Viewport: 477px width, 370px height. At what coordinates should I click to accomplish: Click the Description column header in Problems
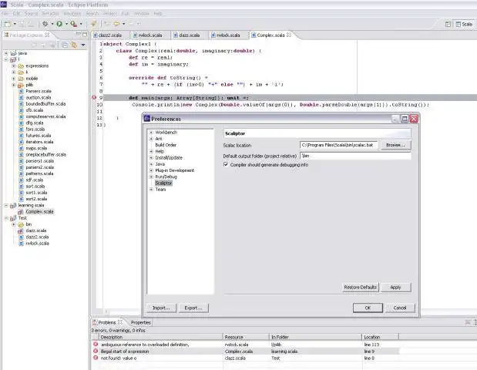tap(160, 337)
